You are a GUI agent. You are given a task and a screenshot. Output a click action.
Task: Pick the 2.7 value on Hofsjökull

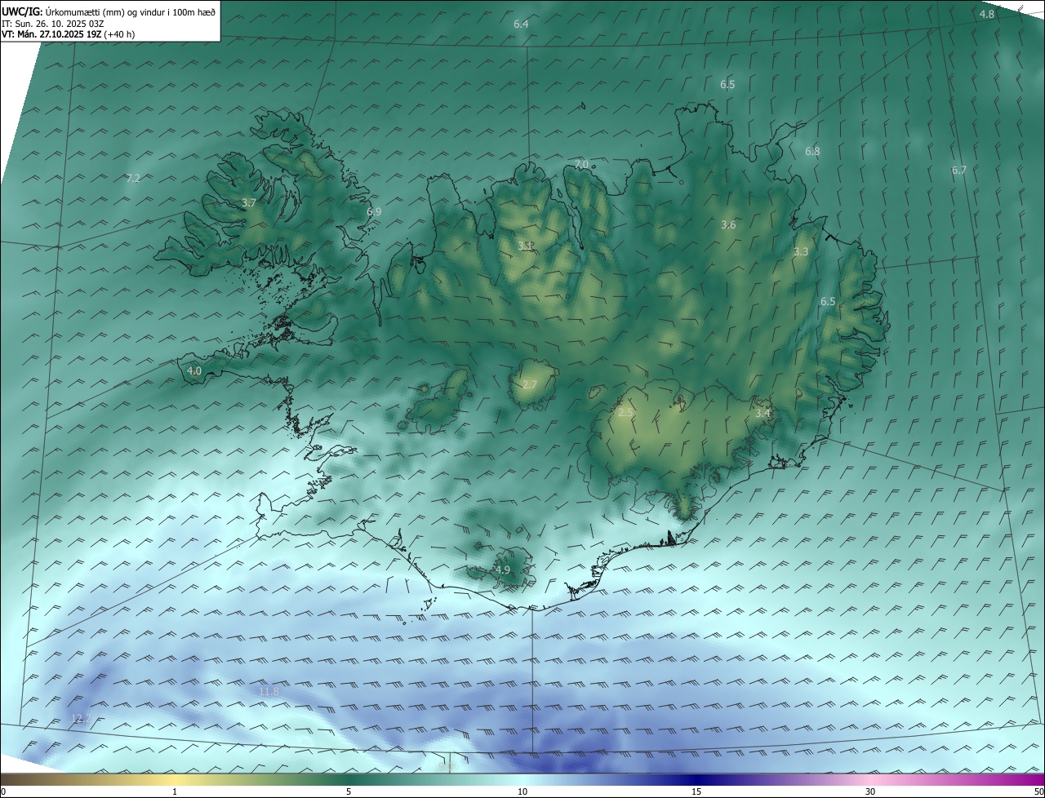point(530,384)
